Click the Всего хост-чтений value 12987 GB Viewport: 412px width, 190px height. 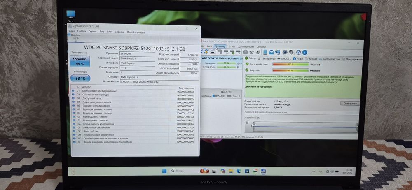tap(189, 55)
